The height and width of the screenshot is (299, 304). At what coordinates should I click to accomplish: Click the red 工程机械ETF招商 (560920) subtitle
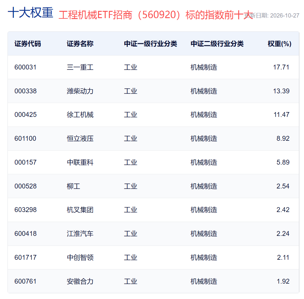click(156, 15)
